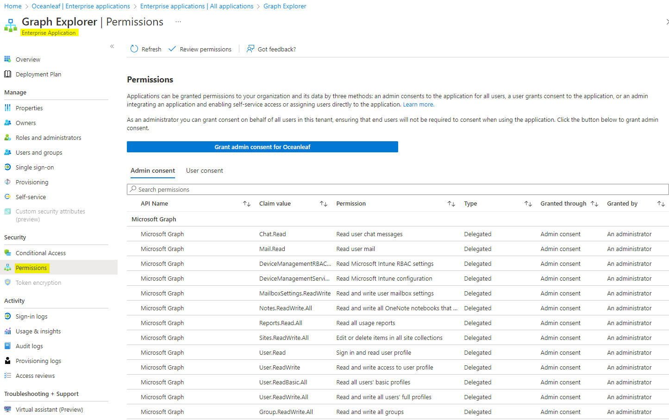669x420 pixels.
Task: Click the Got feedback person icon
Action: tap(250, 49)
